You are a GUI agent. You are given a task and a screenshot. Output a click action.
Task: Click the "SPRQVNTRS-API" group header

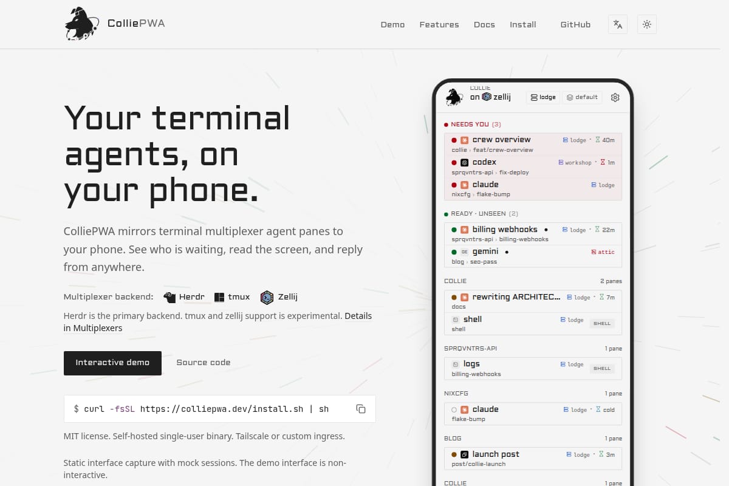click(x=471, y=349)
